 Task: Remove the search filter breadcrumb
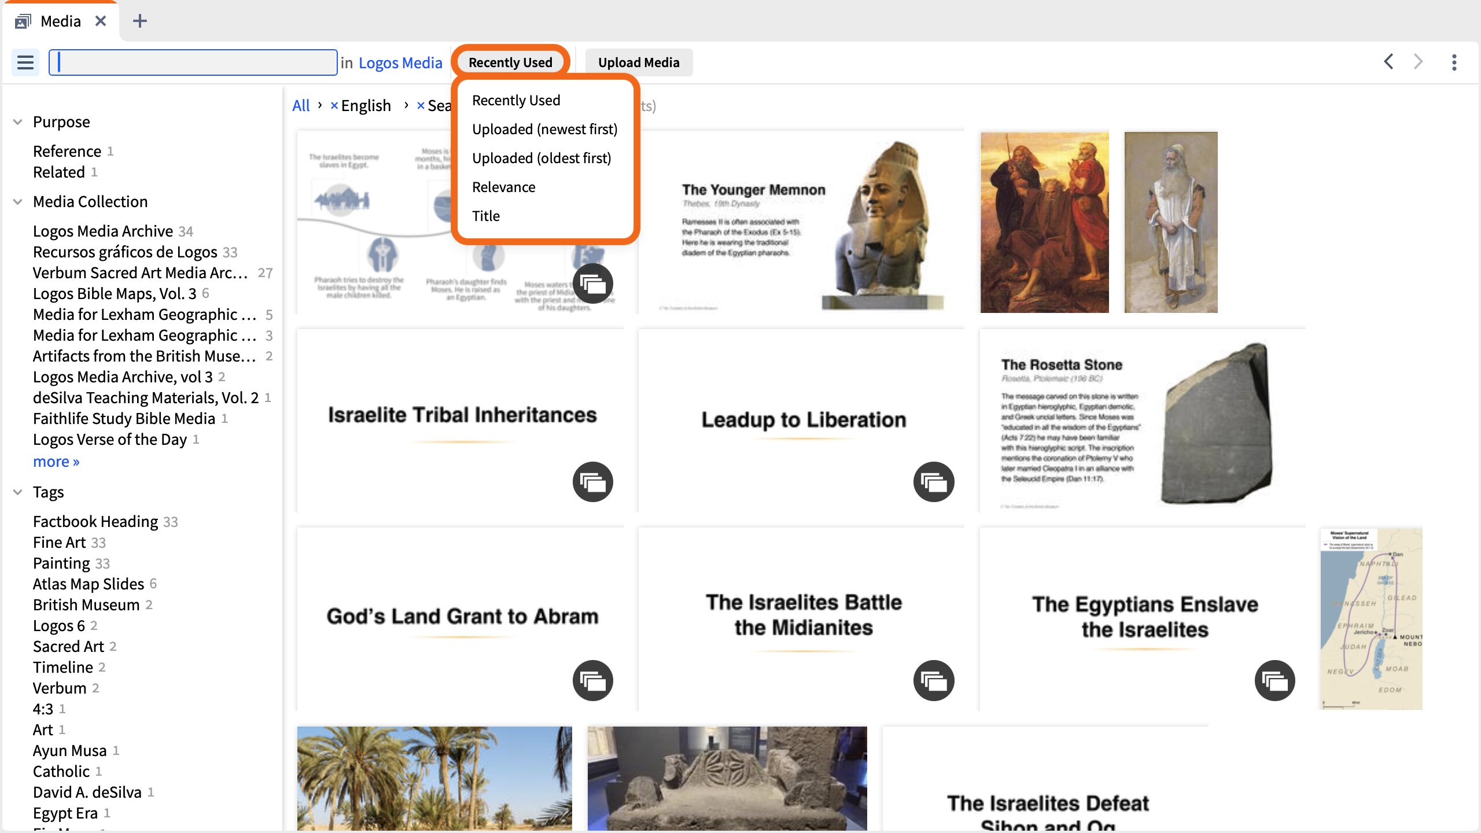[x=421, y=106]
